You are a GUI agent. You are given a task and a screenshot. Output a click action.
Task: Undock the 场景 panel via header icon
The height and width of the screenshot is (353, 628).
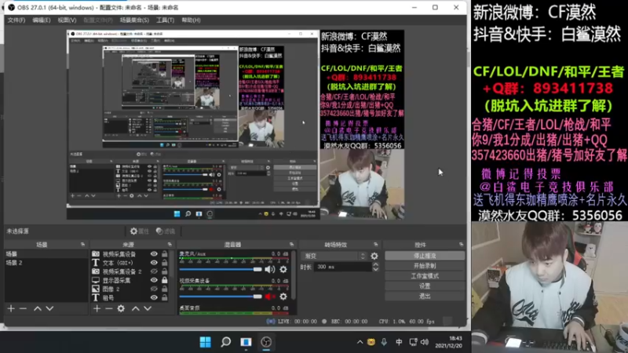[82, 244]
